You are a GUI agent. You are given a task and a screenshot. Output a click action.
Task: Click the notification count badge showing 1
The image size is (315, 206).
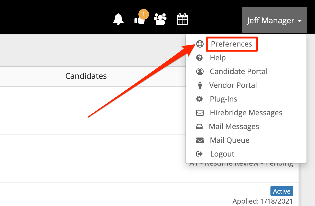point(144,14)
